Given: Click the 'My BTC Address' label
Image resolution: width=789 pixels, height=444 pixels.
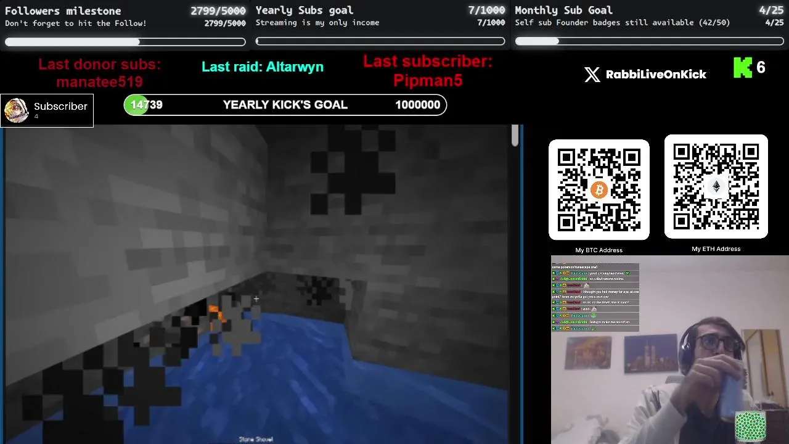Looking at the screenshot, I should click(x=599, y=250).
